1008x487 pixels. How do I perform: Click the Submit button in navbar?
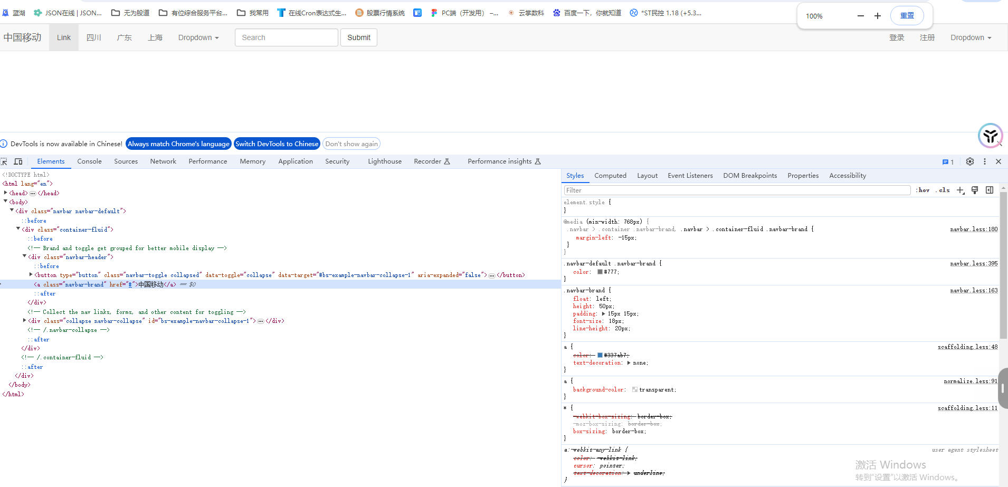pos(359,37)
